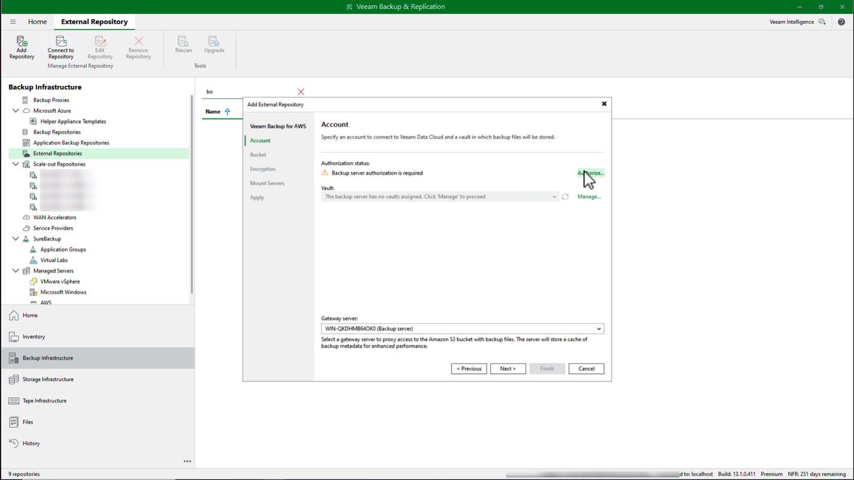854x480 pixels.
Task: Select Scale-out Repositories node
Action: [59, 164]
